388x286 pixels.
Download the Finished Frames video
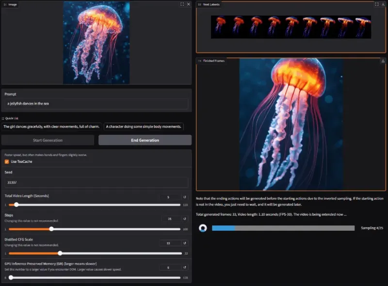click(x=383, y=61)
